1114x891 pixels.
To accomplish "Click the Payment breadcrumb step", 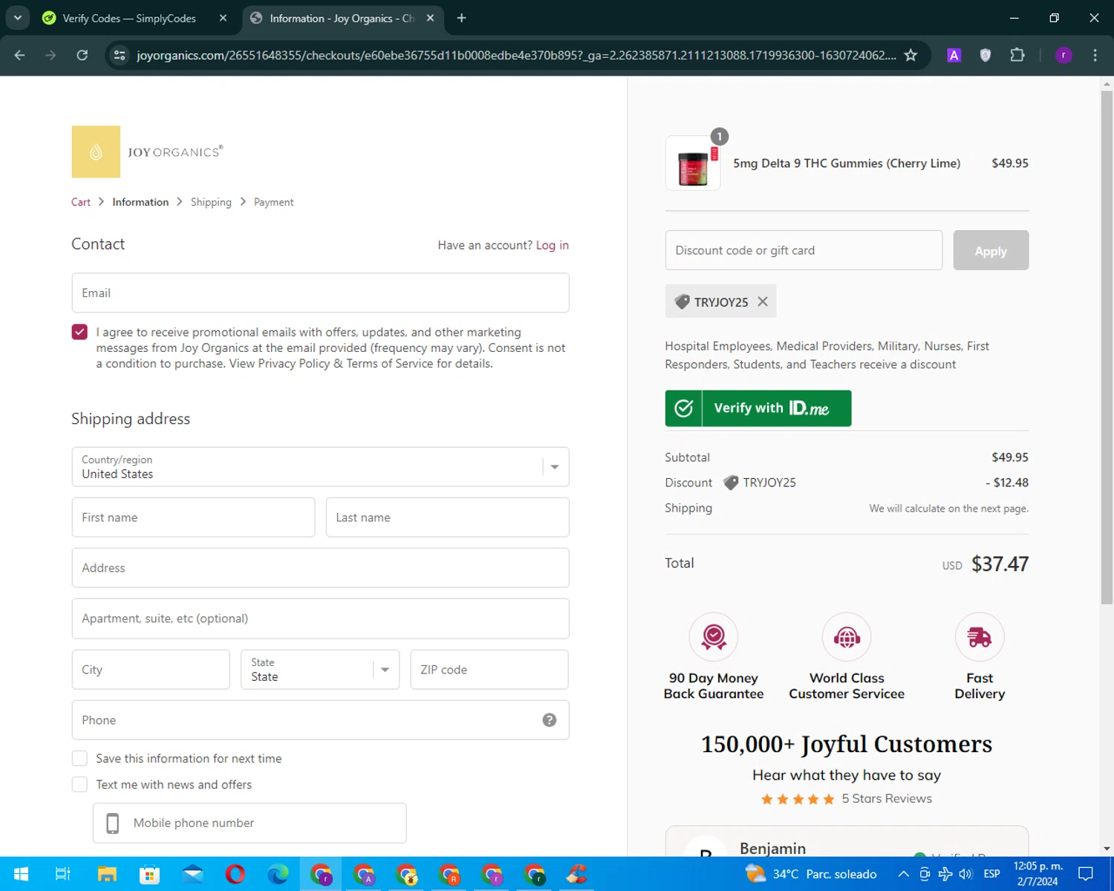I will point(273,202).
